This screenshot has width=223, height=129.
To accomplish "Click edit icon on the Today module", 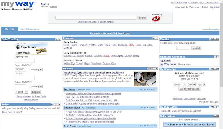I will 53,104.
